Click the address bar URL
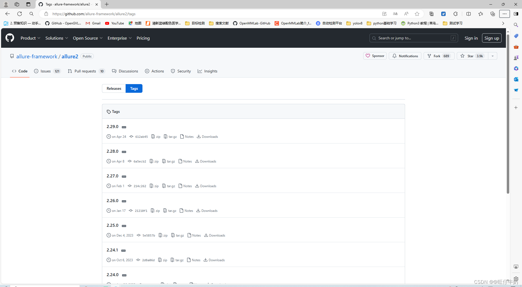The width and height of the screenshot is (522, 287). click(x=94, y=14)
